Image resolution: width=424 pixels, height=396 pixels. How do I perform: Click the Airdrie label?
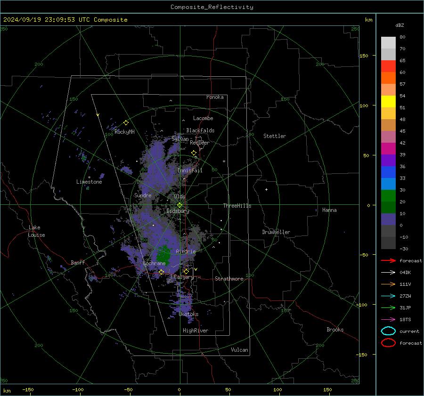[186, 251]
